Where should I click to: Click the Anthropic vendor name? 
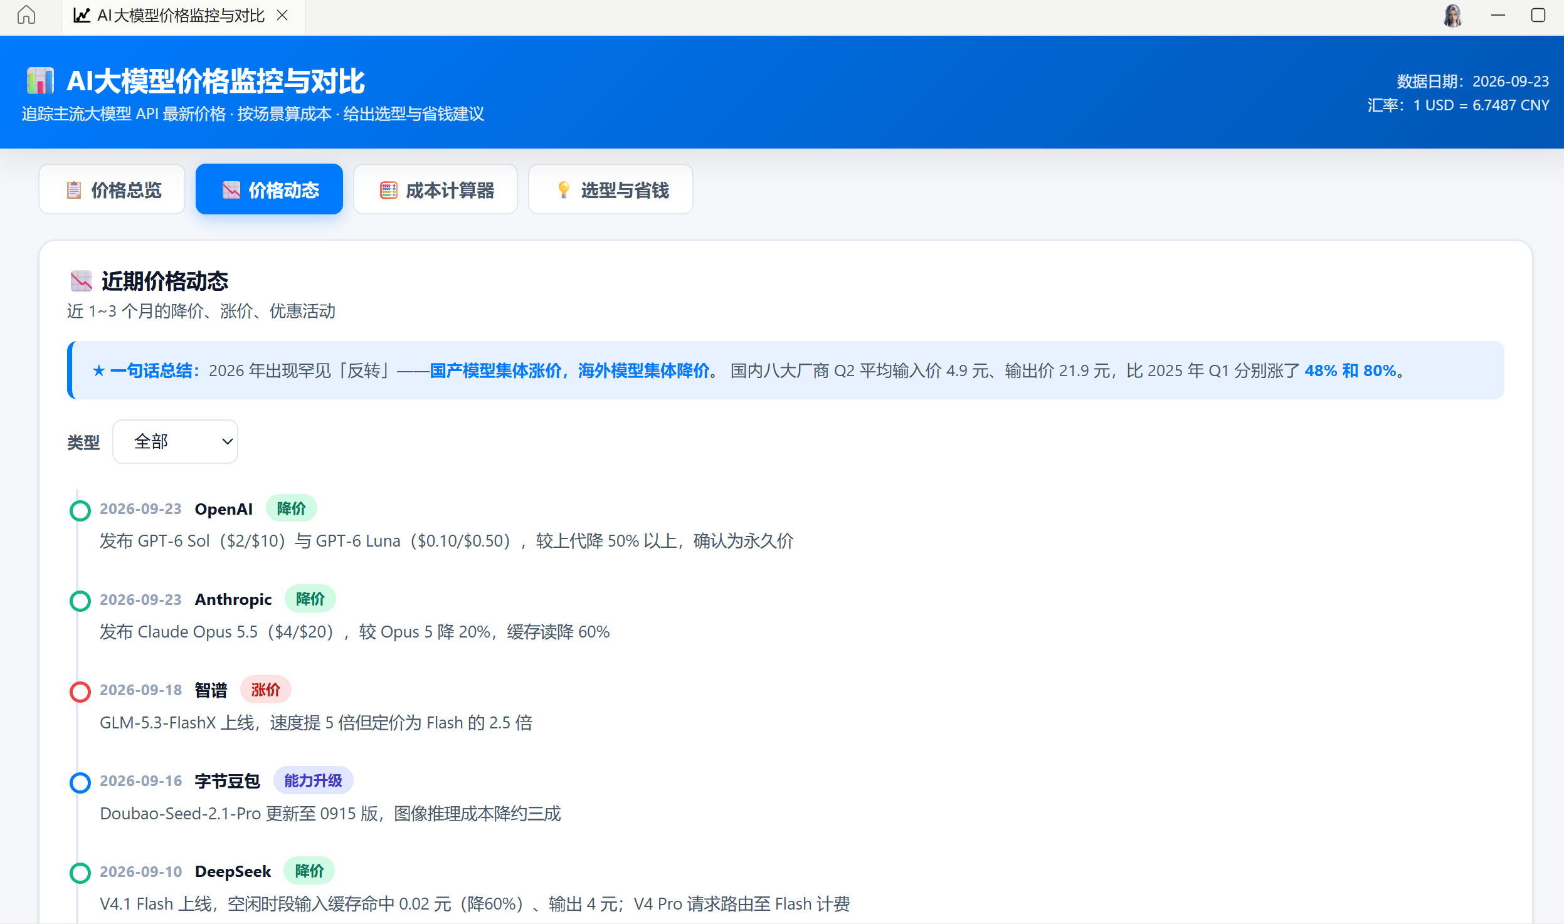233,599
